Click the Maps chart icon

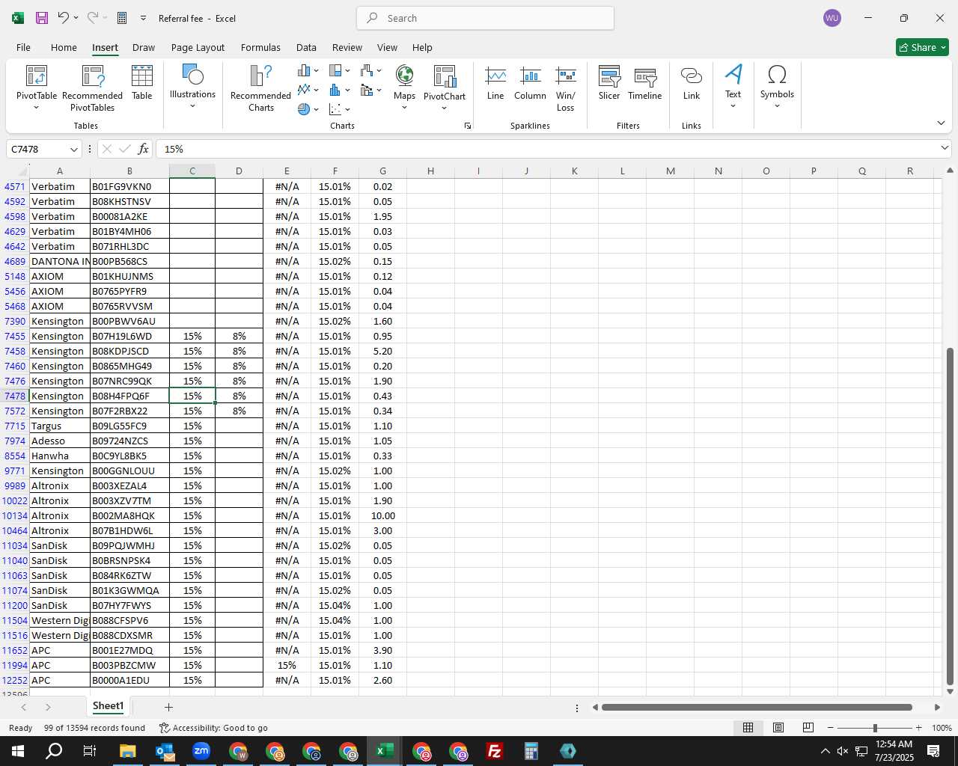tap(404, 76)
